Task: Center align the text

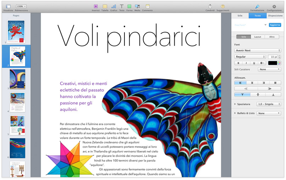Action: [252, 83]
